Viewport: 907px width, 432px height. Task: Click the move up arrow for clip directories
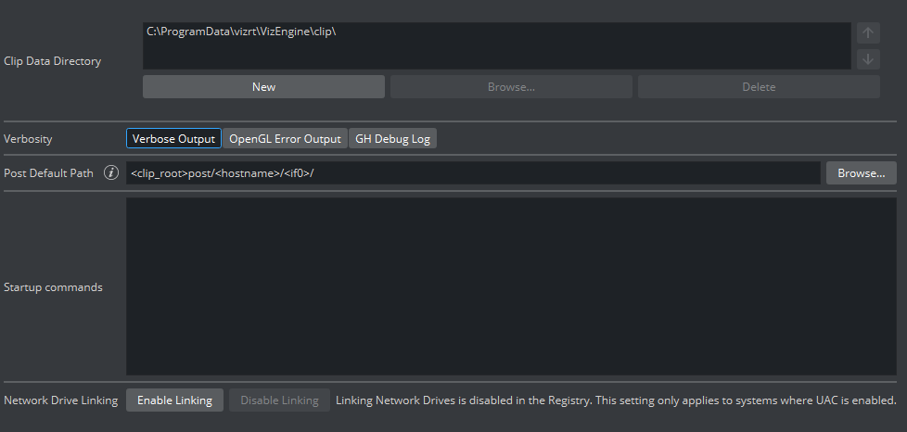click(868, 34)
